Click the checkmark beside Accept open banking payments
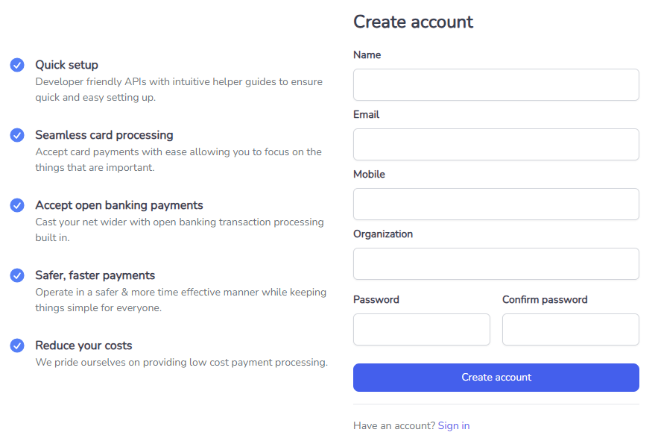 [17, 205]
